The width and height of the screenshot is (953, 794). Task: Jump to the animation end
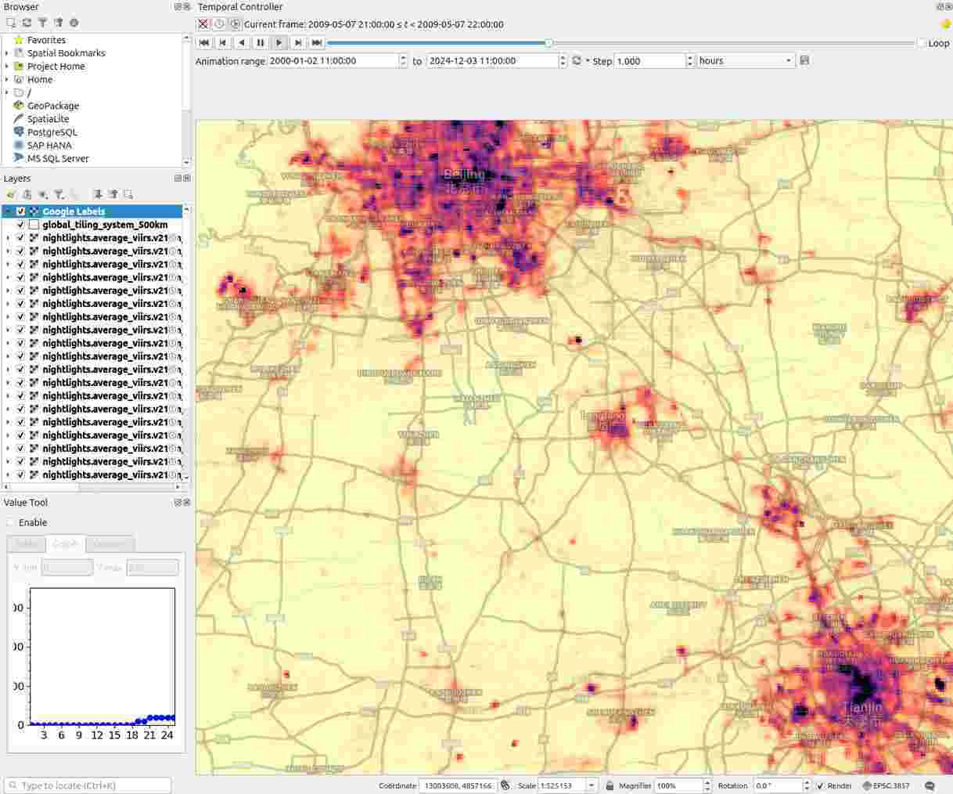317,43
